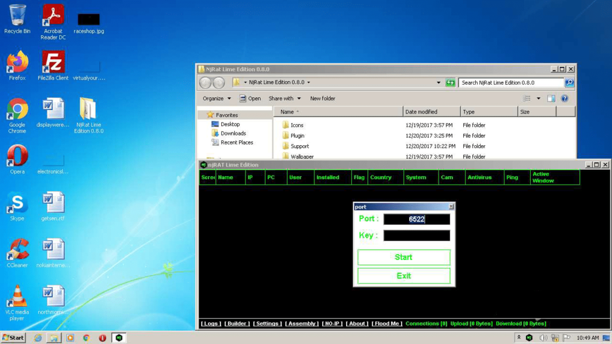612x344 pixels.
Task: Open Opera from the taskbar
Action: (x=102, y=338)
